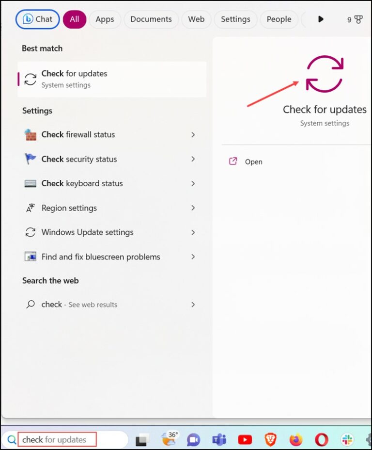Switch to the Documents filter tab

tap(151, 19)
